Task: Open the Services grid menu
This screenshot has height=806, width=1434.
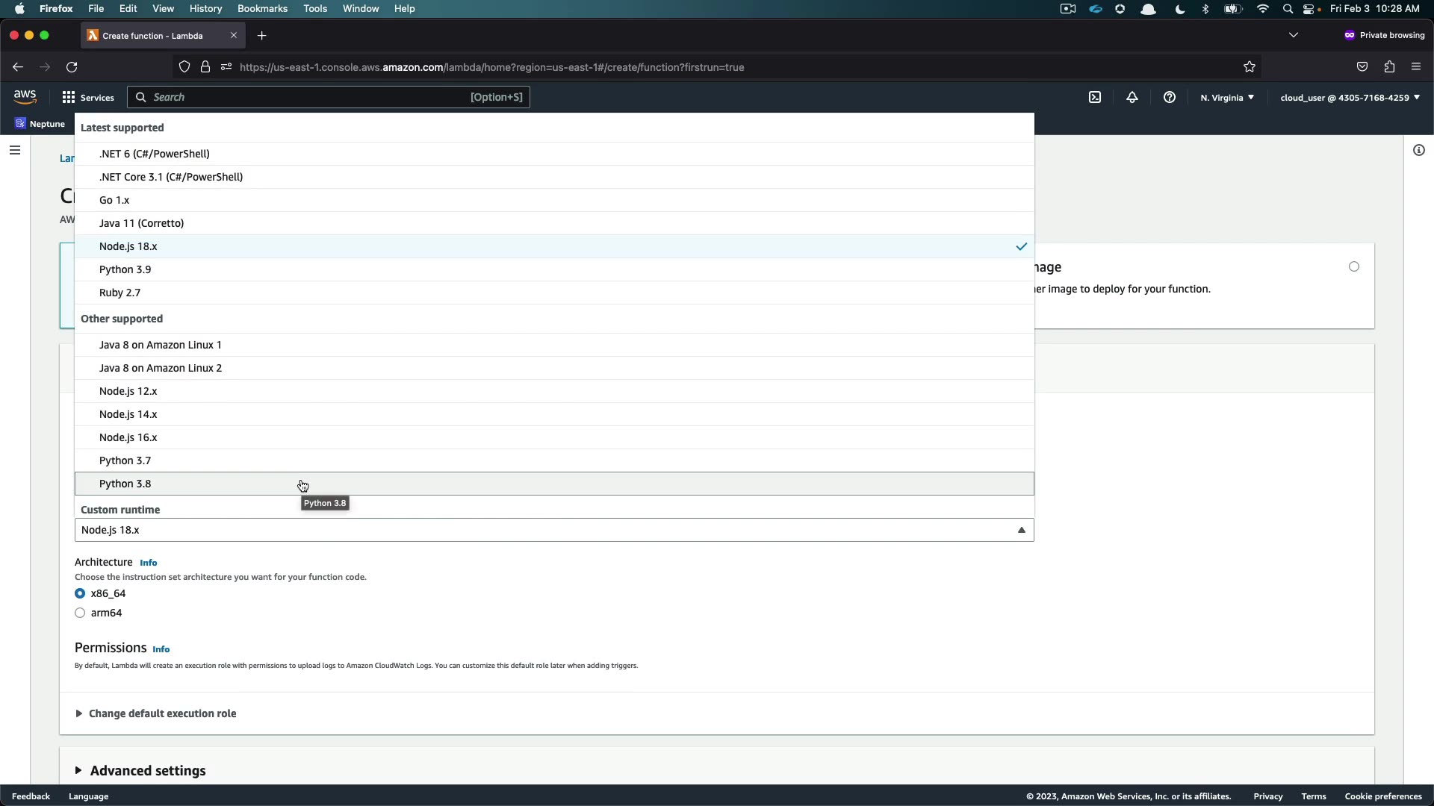Action: click(88, 97)
